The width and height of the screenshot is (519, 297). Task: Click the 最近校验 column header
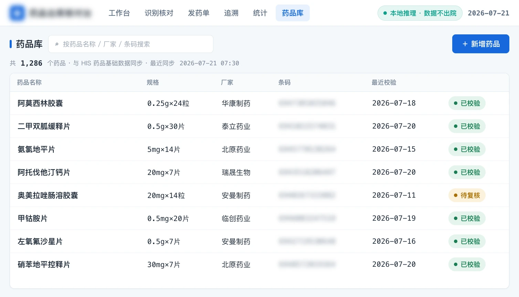pyautogui.click(x=384, y=82)
